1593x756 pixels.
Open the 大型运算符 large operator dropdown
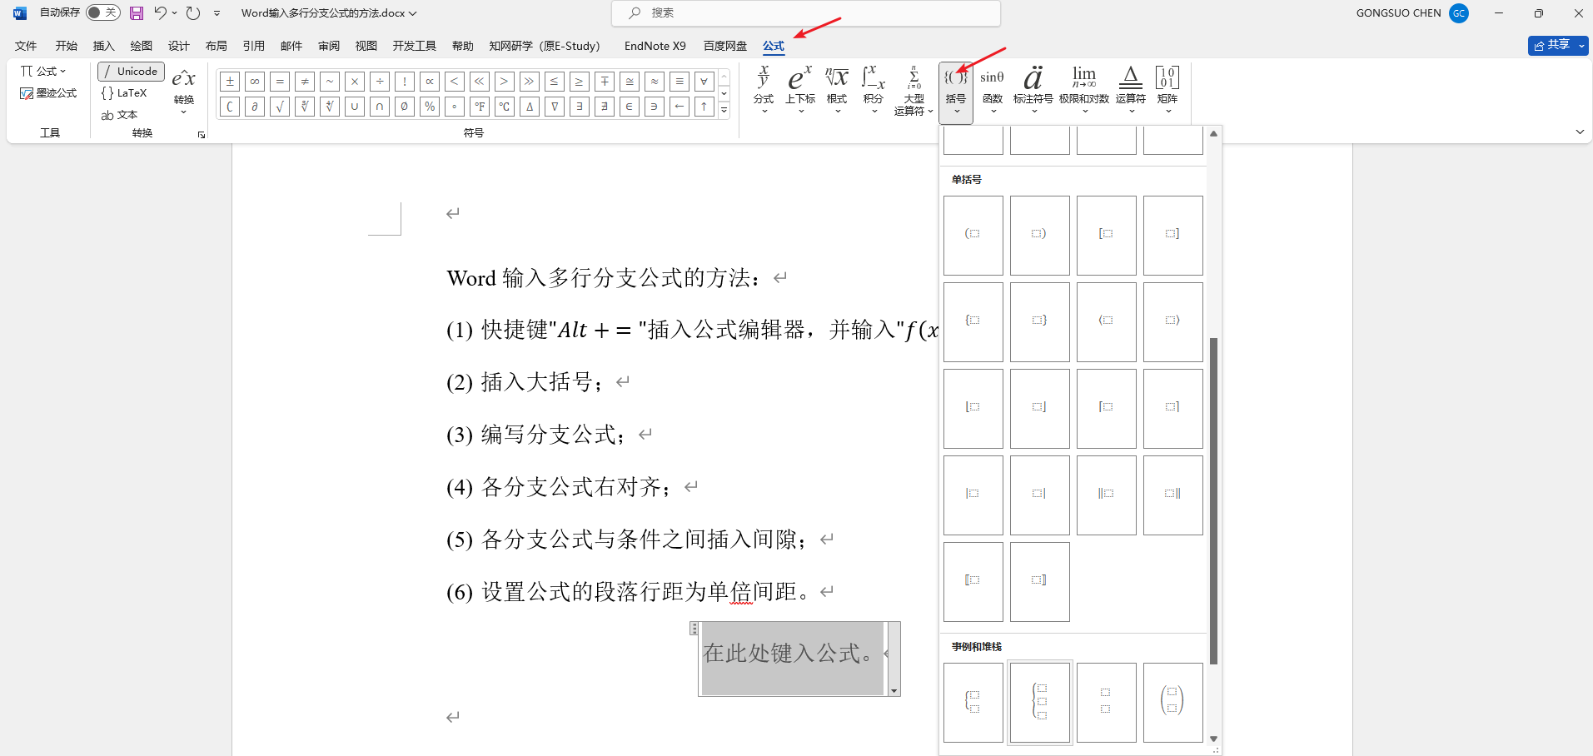[x=913, y=90]
